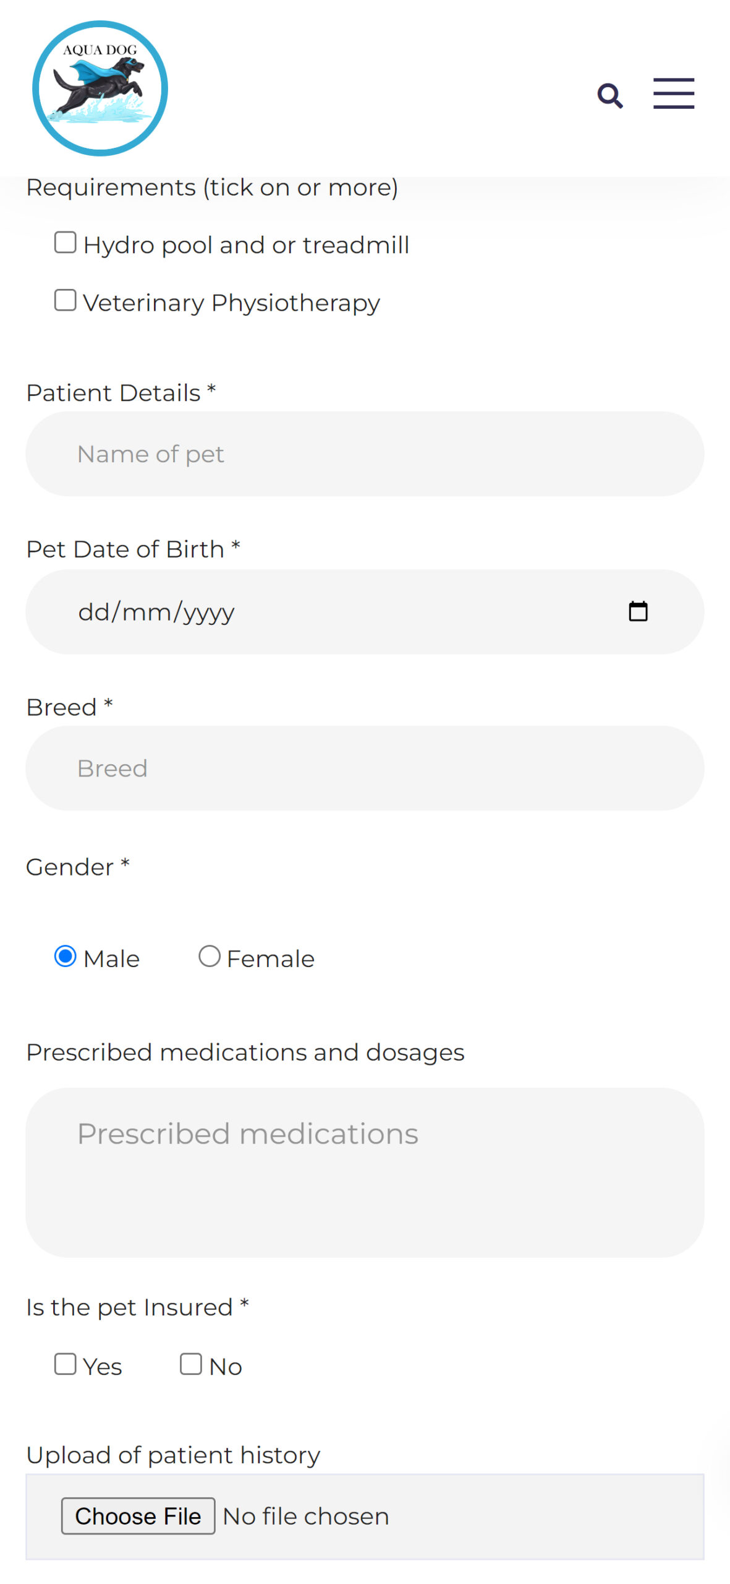
Task: Click the Aqua Dog logo
Action: click(x=100, y=88)
